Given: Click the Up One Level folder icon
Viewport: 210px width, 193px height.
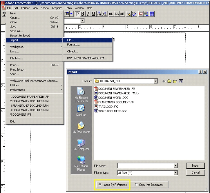Looking at the screenshot, I should point(169,81).
